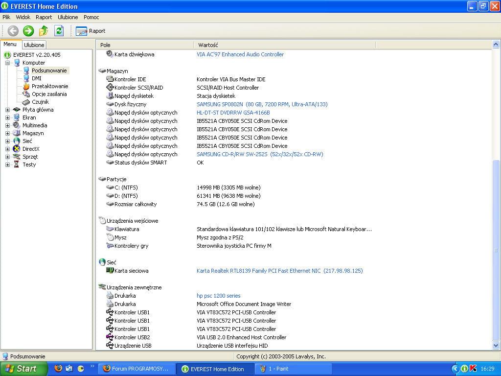Expand the Testy tree node
Screen dimensions: 501x376
[8, 164]
